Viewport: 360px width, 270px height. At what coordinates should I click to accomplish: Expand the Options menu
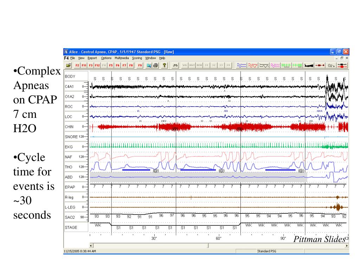(106, 58)
